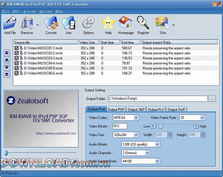Viewport: 223px width, 177px height.
Task: Move selected file down one position
Action: pyautogui.click(x=7, y=67)
